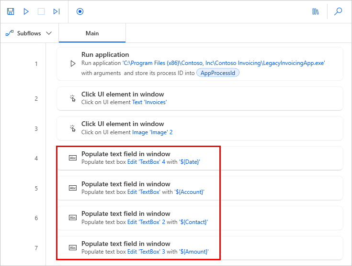Click the Image 'Image' 2 element link
Viewport: 352px width, 266px height.
(152, 132)
